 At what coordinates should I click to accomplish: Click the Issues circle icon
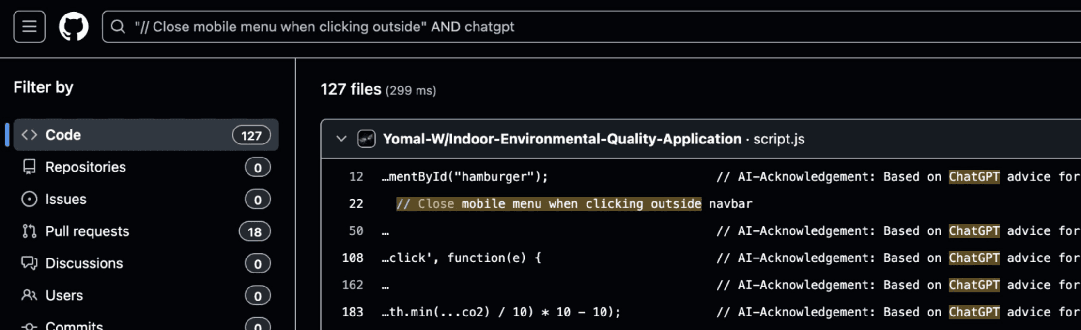point(30,199)
